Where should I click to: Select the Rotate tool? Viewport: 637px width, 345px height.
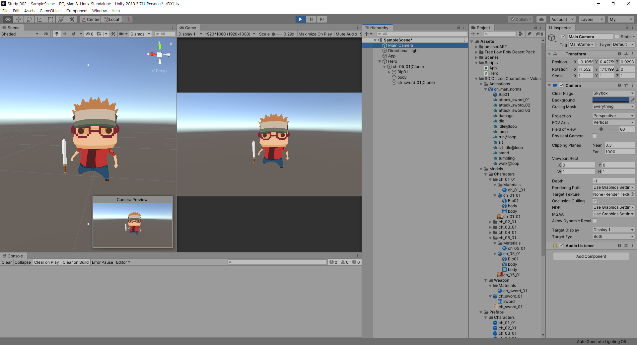pos(29,19)
